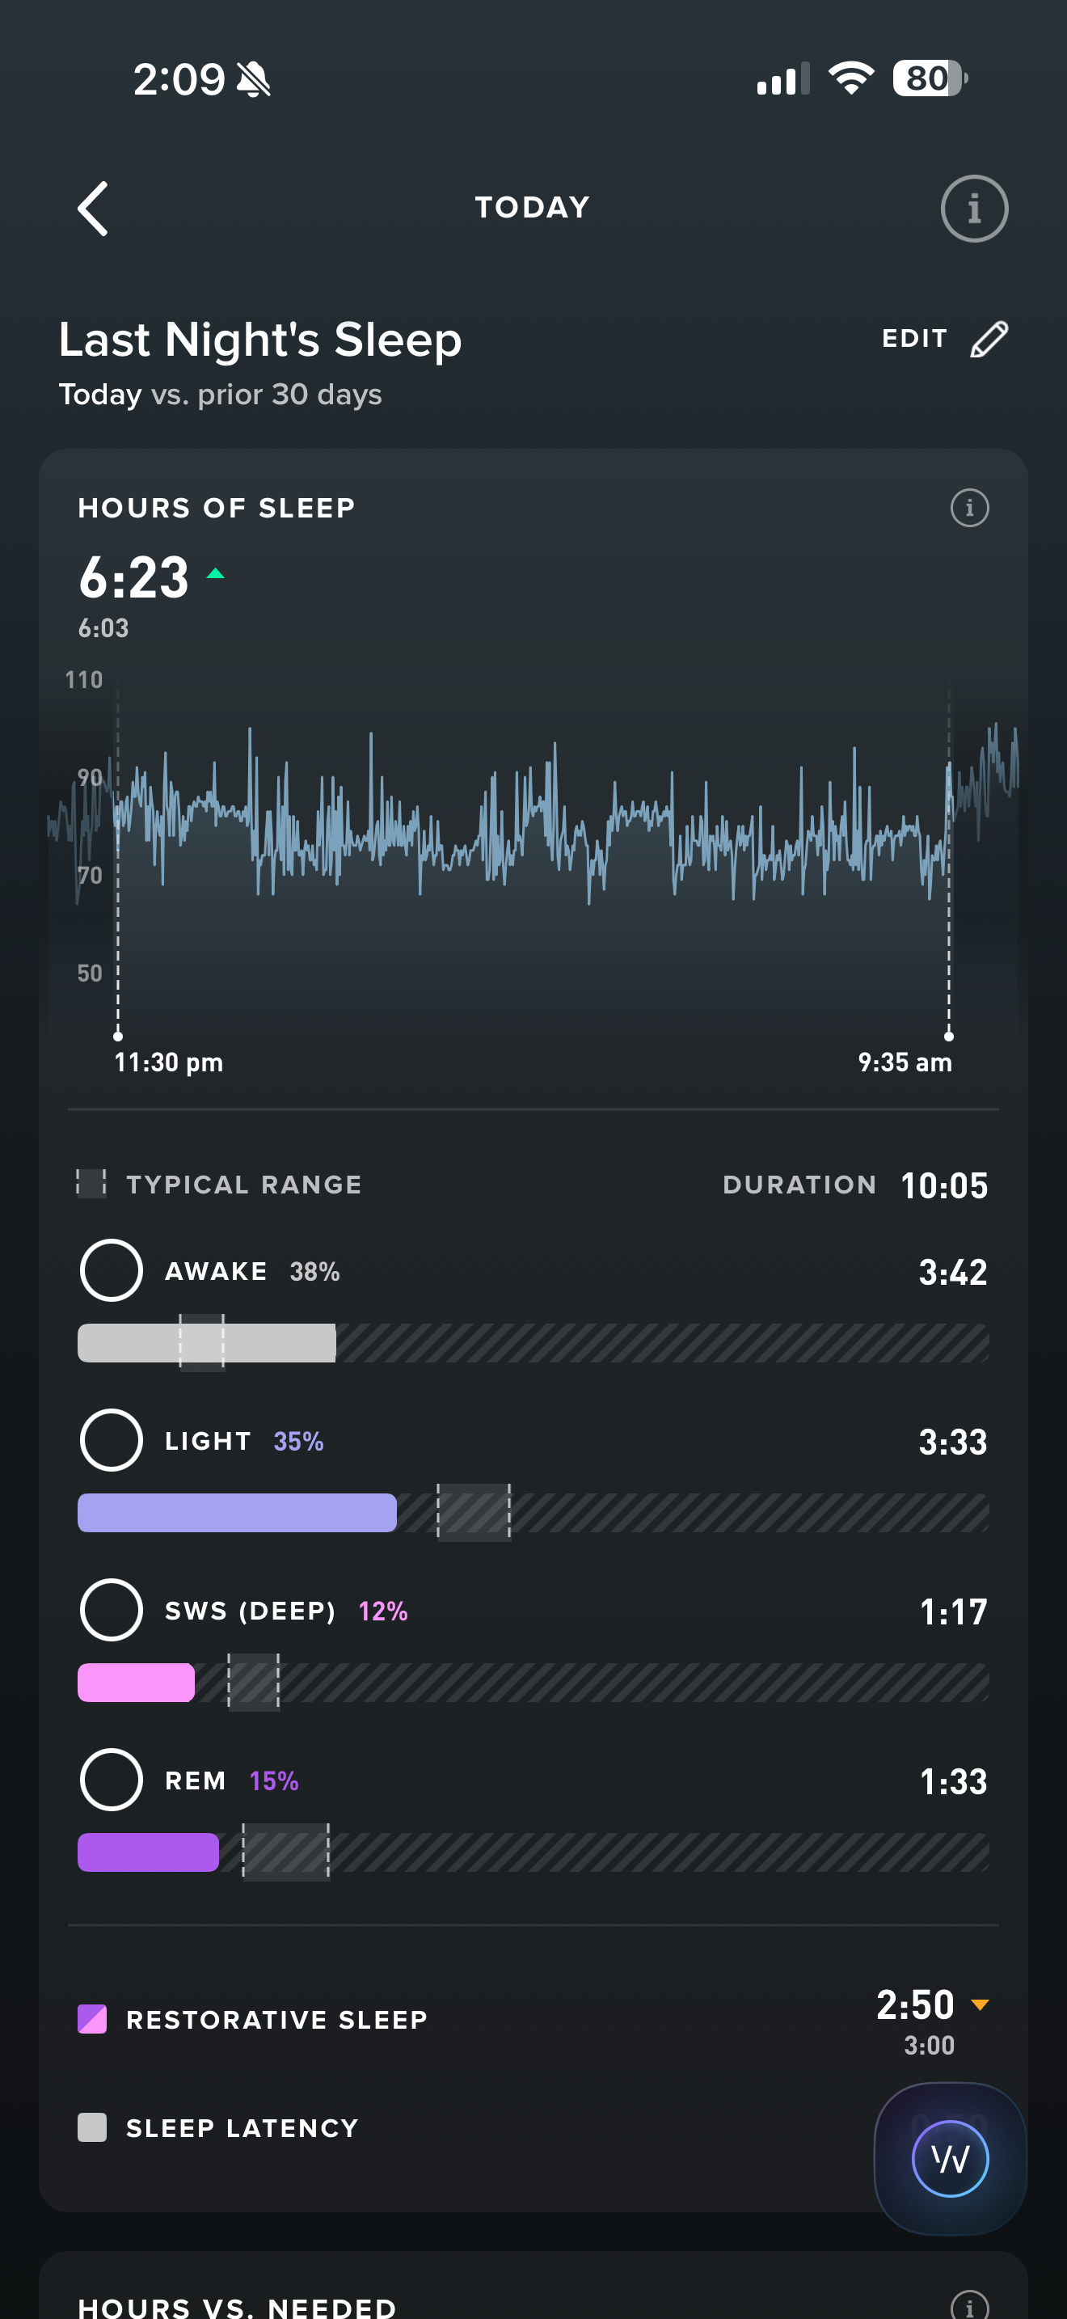Select the Awake stage circle
Image resolution: width=1067 pixels, height=2319 pixels.
112,1270
